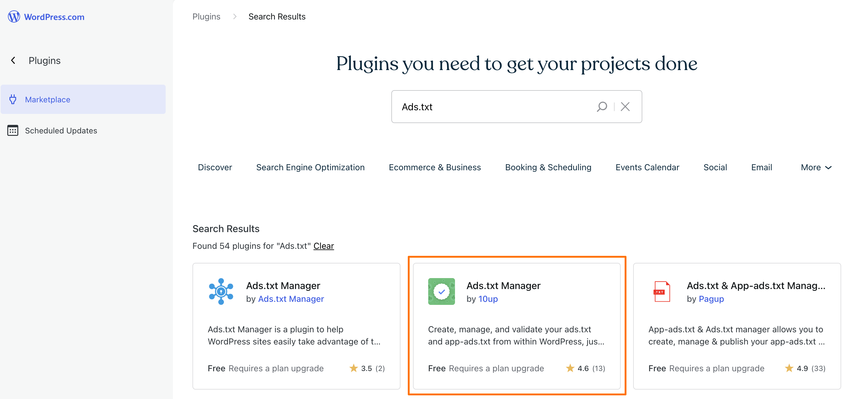Open the Discover category tab
This screenshot has height=399, width=857.
[215, 168]
